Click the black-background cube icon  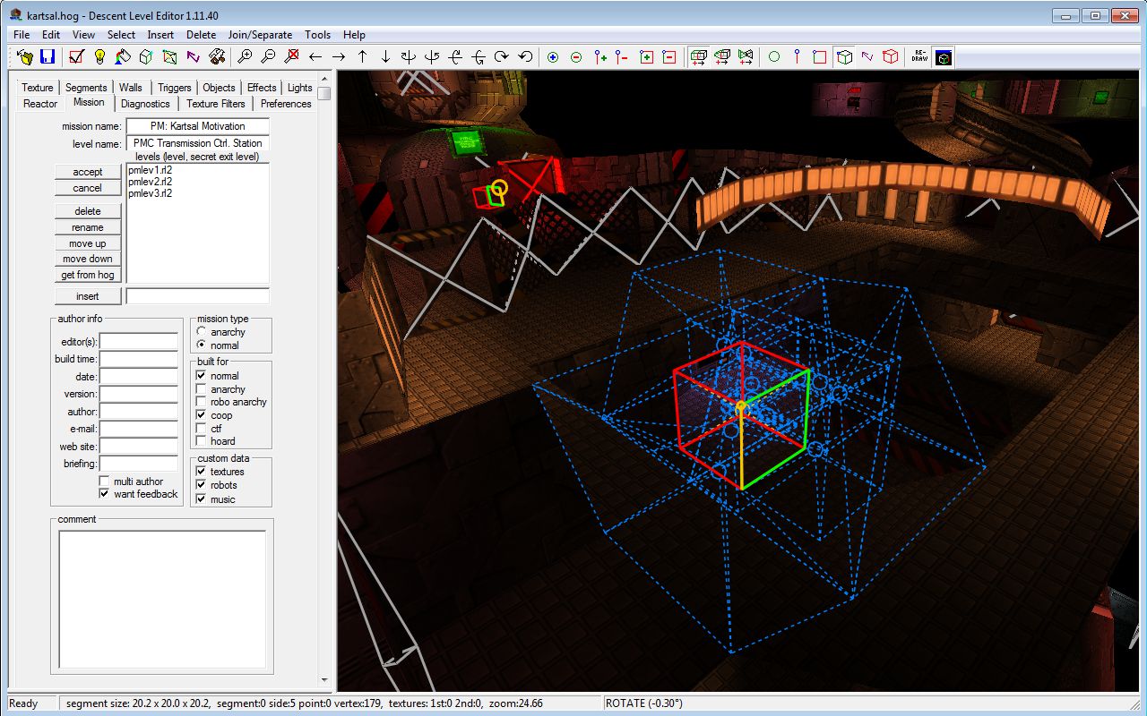click(943, 57)
